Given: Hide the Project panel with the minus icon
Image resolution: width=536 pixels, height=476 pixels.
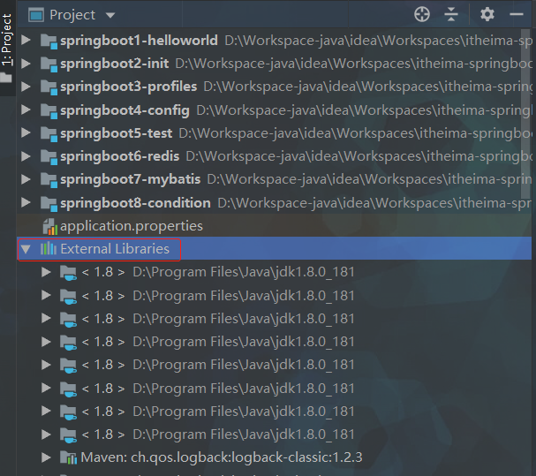Looking at the screenshot, I should (x=517, y=14).
